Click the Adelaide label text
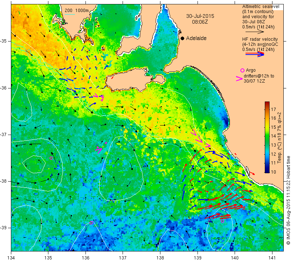 pyautogui.click(x=196, y=38)
